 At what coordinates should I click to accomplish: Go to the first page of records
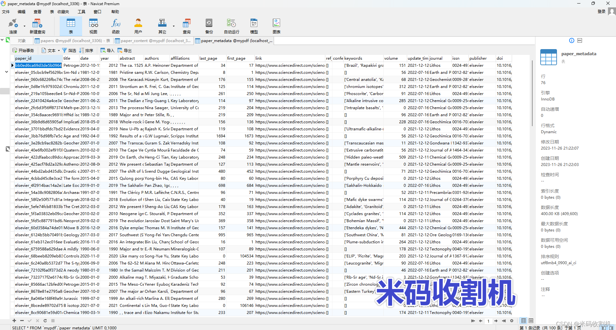pos(473,321)
